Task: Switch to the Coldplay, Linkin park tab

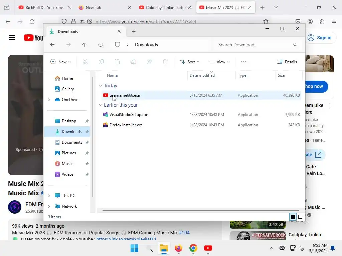Action: pos(165,8)
